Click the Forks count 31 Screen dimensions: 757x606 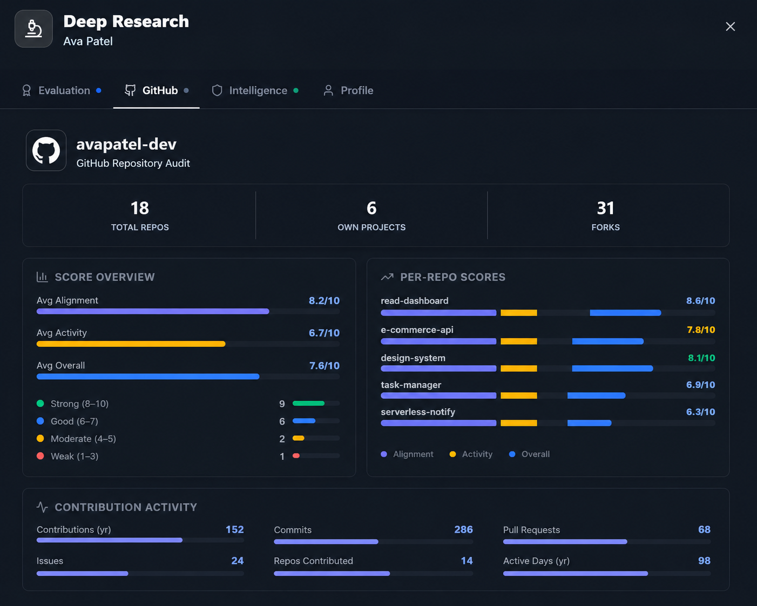(x=605, y=208)
